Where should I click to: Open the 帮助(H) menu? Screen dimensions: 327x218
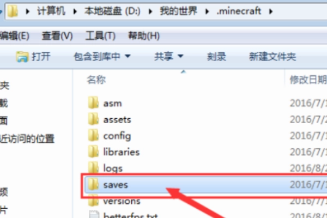click(143, 36)
